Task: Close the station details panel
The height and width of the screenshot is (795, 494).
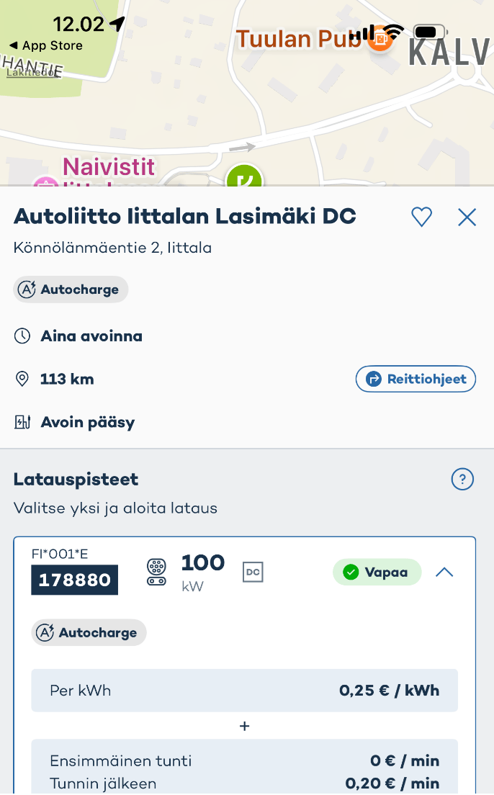Action: pos(467,217)
